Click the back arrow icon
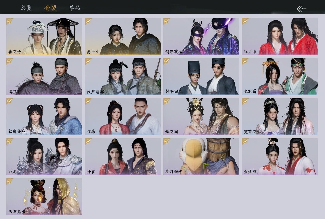 301,9
